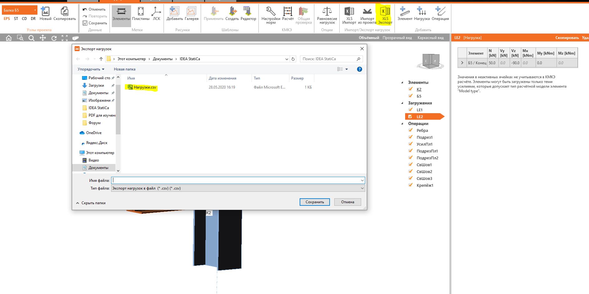Select the ST design code tab
This screenshot has height=294, width=589.
tap(16, 19)
